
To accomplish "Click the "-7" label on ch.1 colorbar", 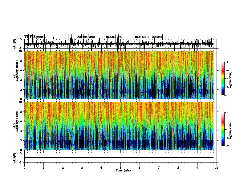I will coord(227,95).
